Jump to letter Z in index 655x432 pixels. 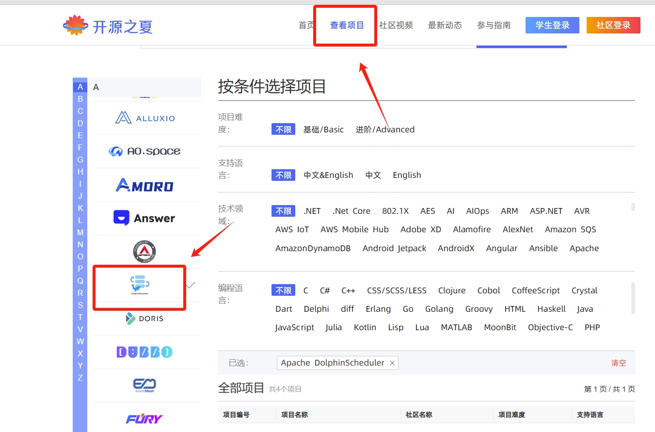point(80,378)
